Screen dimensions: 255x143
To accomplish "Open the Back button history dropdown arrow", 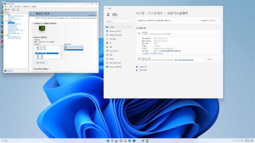I will tap(11, 10).
